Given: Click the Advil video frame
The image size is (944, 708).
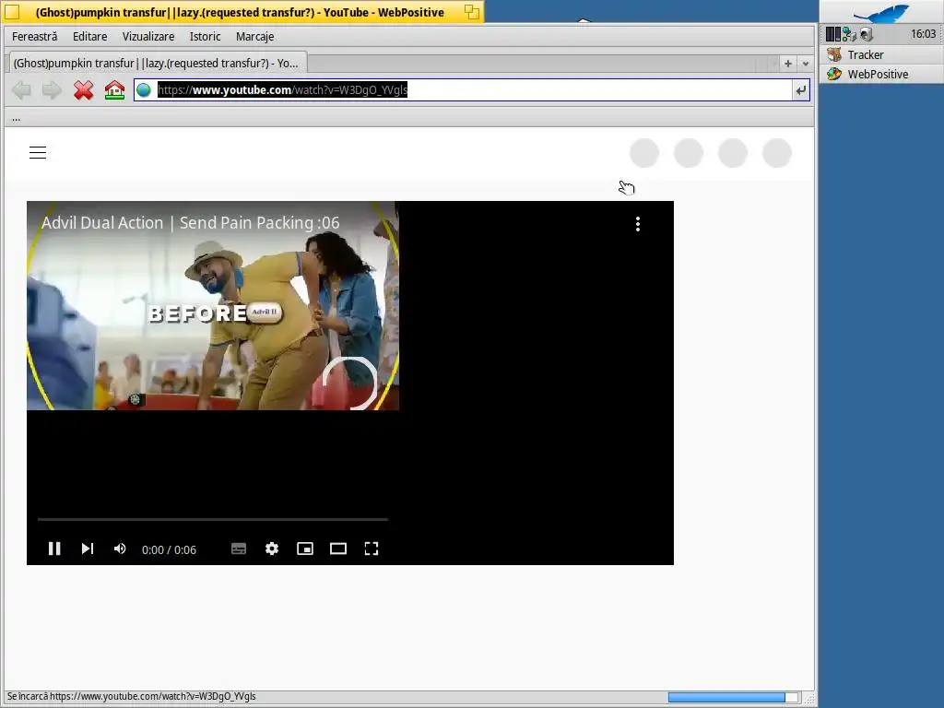Looking at the screenshot, I should coord(213,306).
